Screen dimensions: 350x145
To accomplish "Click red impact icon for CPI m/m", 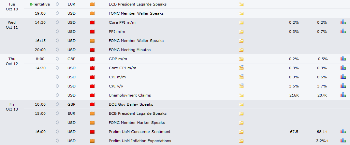I will [92, 77].
